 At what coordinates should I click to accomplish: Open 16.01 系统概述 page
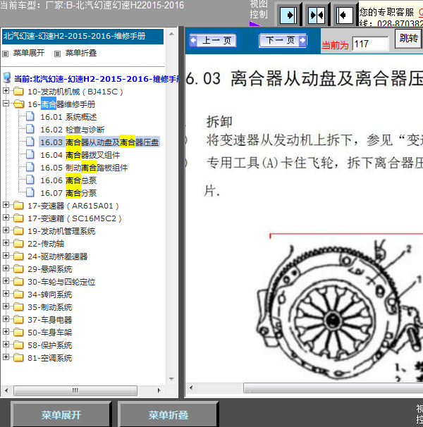tap(68, 117)
